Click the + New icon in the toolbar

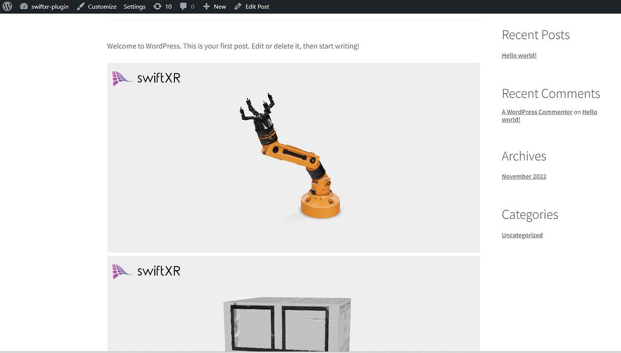point(206,6)
